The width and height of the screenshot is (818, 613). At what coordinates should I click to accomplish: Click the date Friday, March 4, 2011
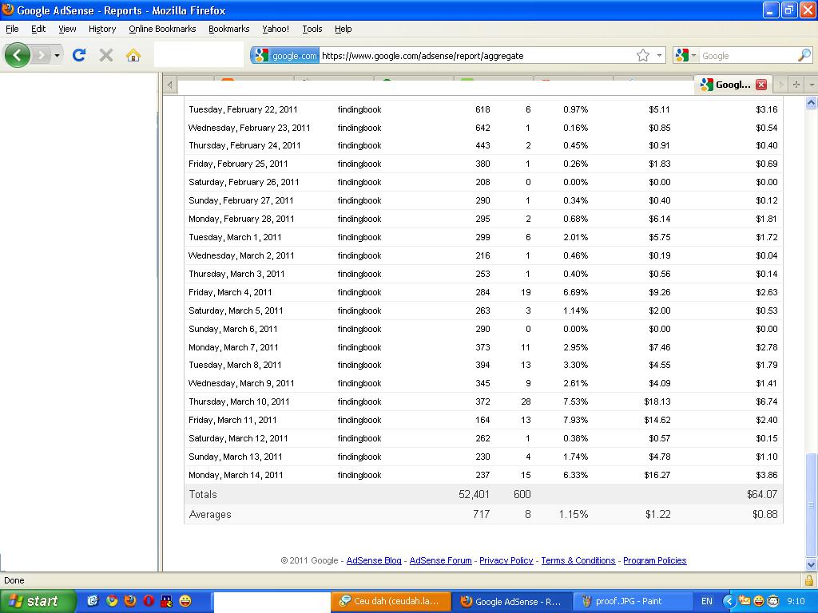[x=230, y=292]
